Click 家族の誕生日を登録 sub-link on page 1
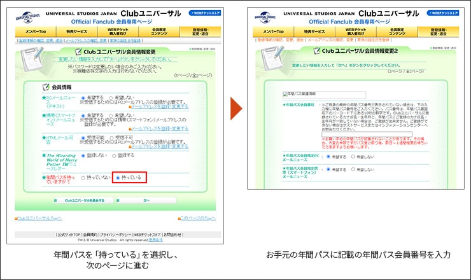This screenshot has height=280, width=471. (125, 40)
